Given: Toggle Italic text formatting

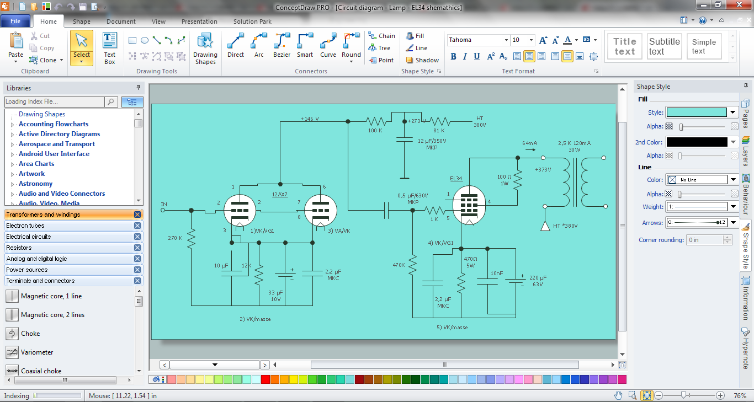Looking at the screenshot, I should [x=465, y=56].
